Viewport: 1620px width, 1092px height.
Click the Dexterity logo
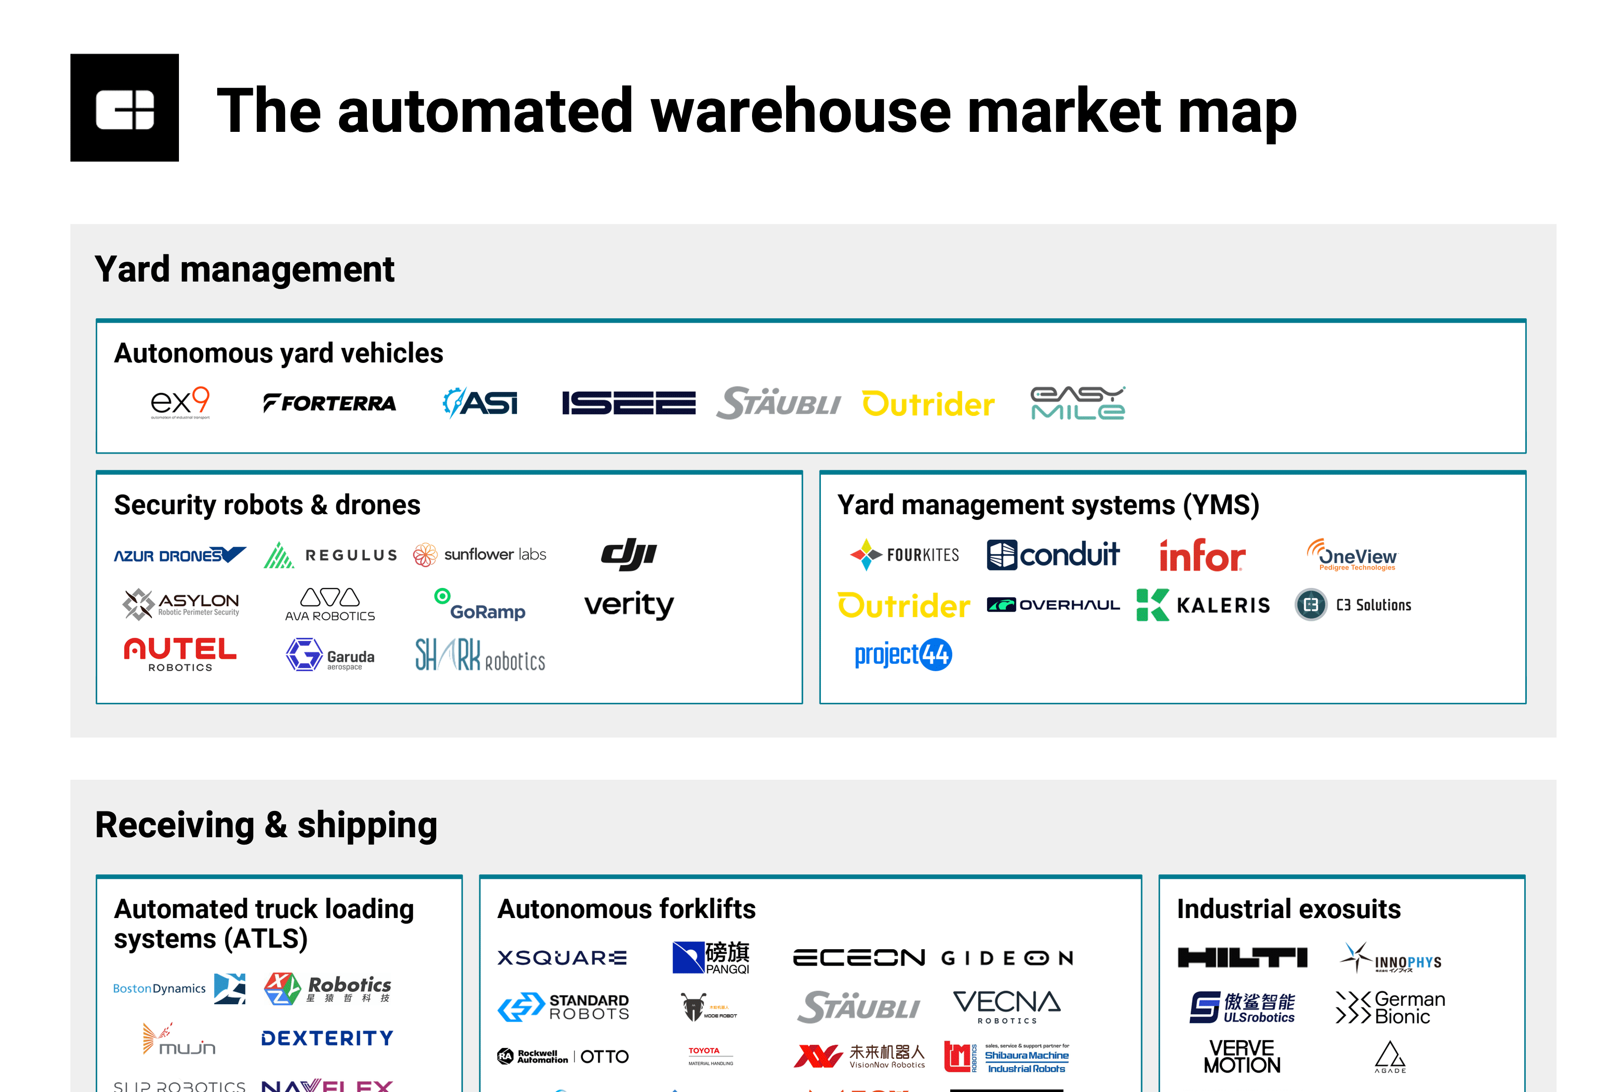(x=327, y=1038)
